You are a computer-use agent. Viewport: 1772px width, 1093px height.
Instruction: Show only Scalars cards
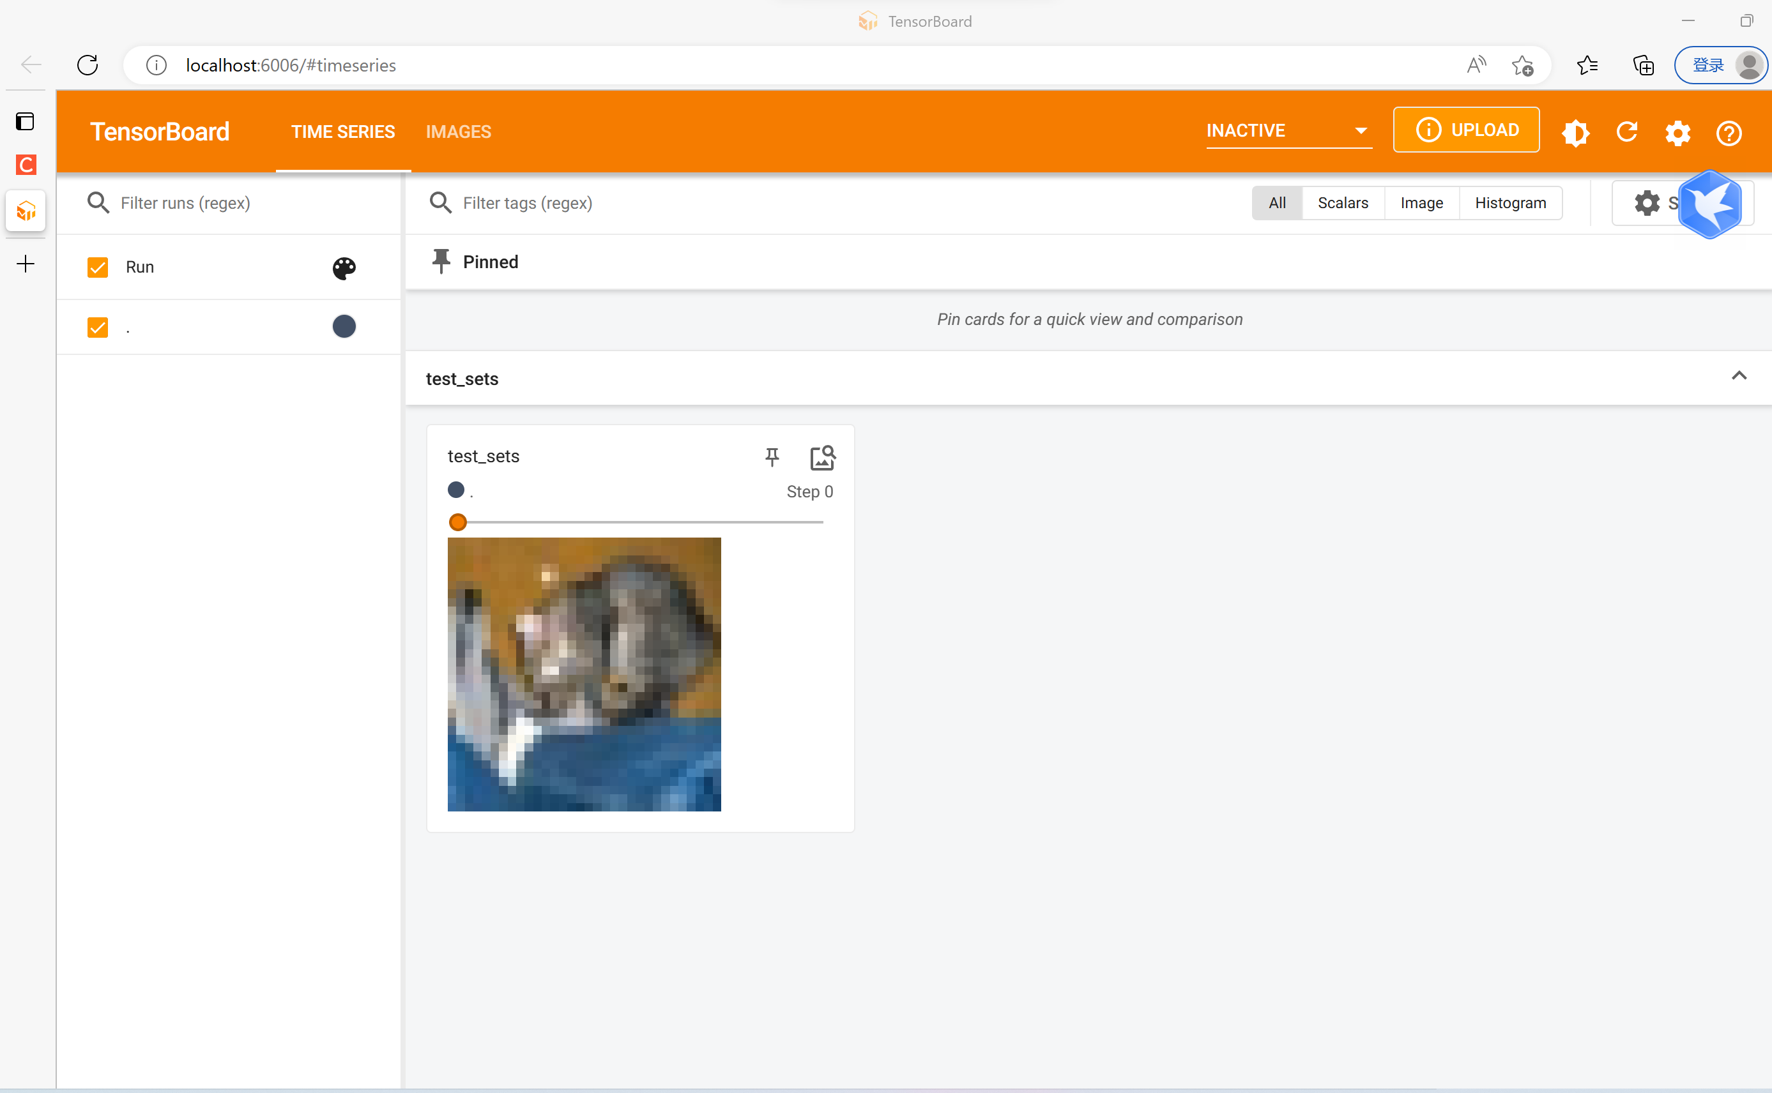click(1342, 203)
